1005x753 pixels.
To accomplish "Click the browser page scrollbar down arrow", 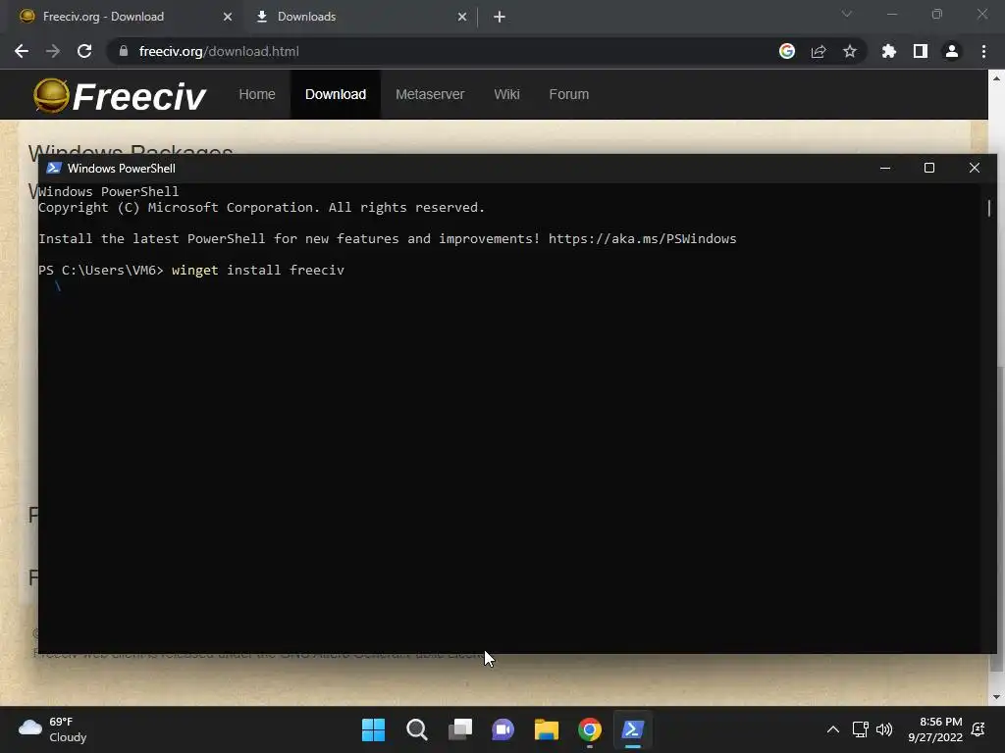I will (996, 697).
